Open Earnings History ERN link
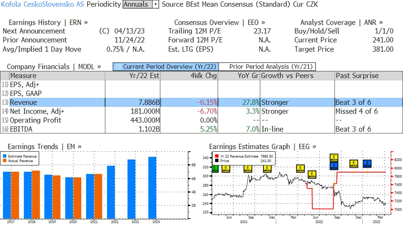 point(48,23)
